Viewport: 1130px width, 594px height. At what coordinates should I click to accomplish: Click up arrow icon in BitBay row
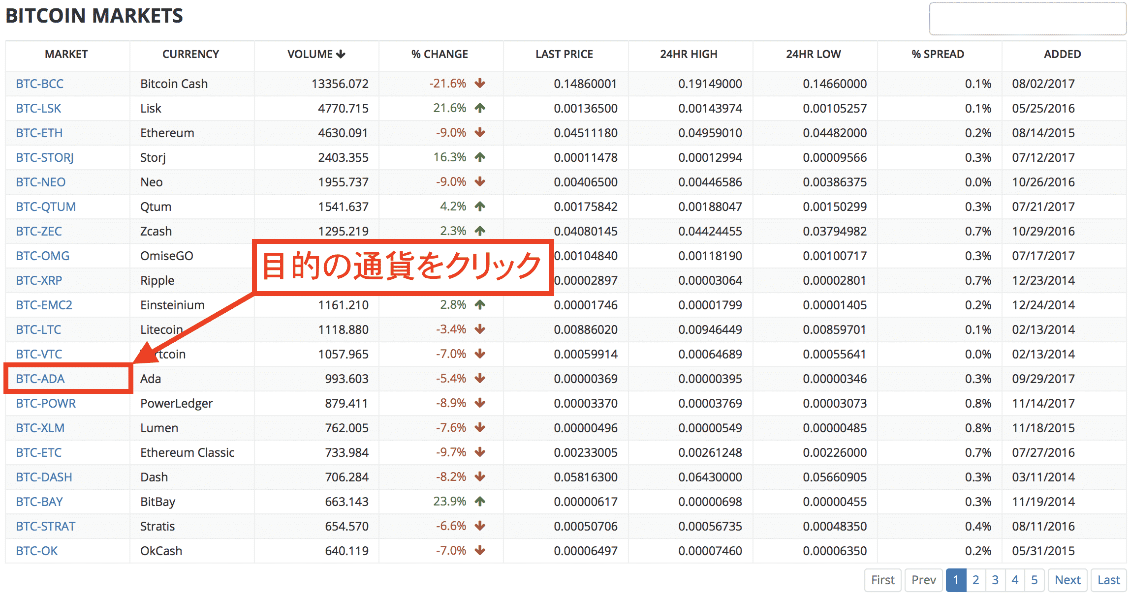tap(480, 501)
